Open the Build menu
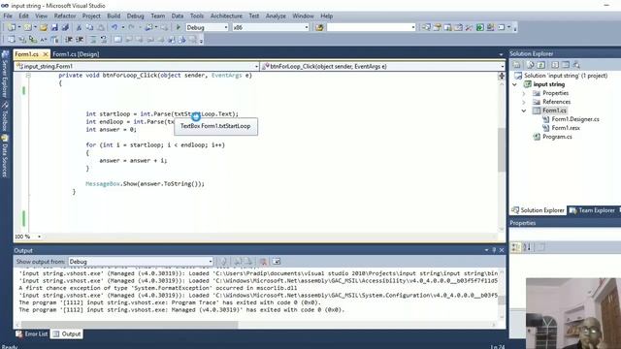Screen dimensions: 621x349 click(114, 16)
